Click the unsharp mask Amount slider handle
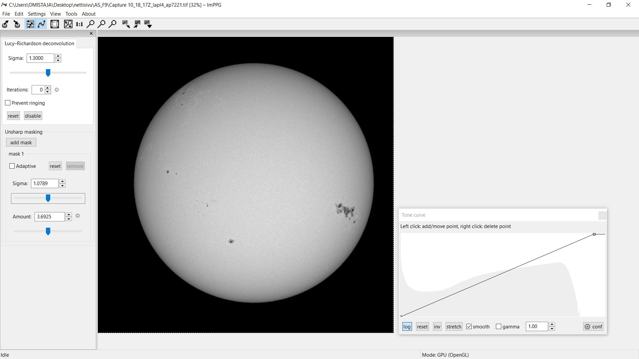 click(x=48, y=231)
